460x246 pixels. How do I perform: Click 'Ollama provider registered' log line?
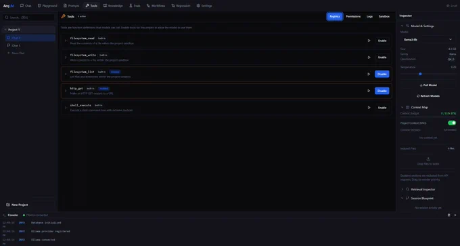click(x=51, y=231)
